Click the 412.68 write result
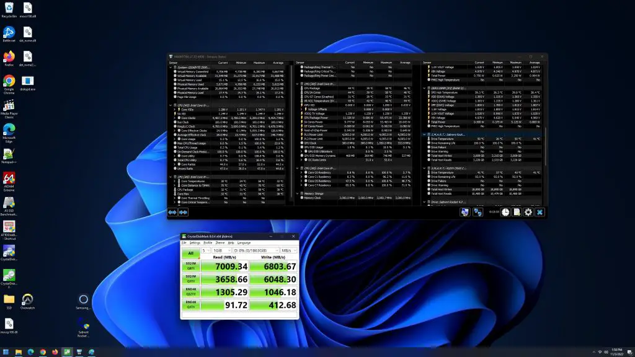Screen dimensions: 635x357 click(273, 305)
